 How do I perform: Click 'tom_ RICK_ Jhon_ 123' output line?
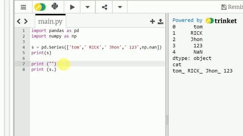pyautogui.click(x=202, y=71)
